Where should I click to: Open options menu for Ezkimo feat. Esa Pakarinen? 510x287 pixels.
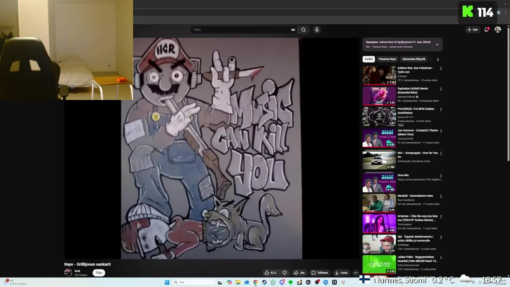pyautogui.click(x=441, y=69)
